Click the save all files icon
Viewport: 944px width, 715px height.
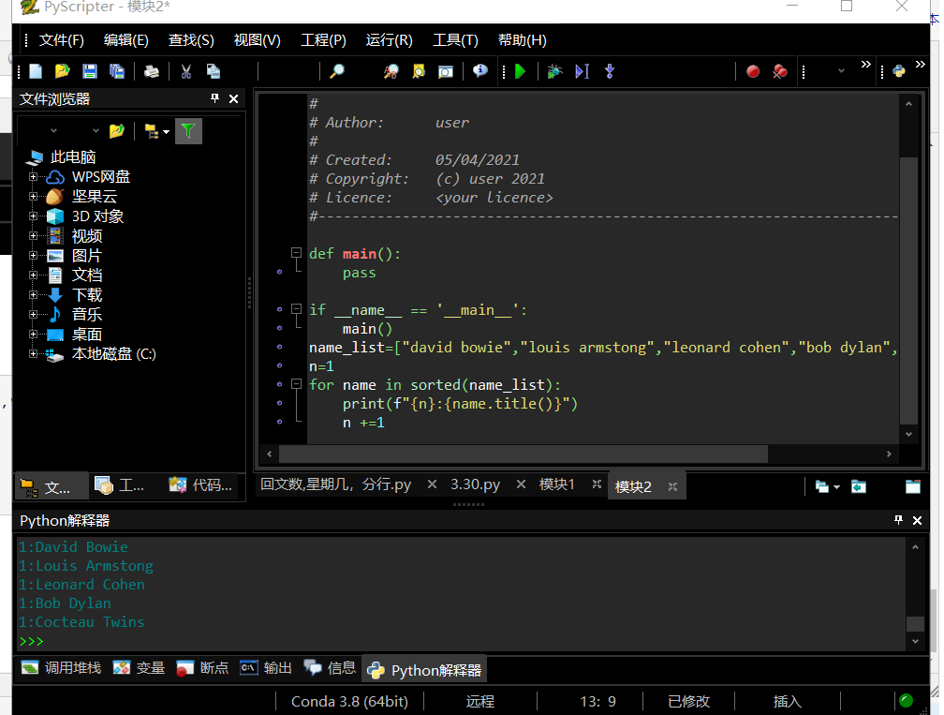point(117,71)
